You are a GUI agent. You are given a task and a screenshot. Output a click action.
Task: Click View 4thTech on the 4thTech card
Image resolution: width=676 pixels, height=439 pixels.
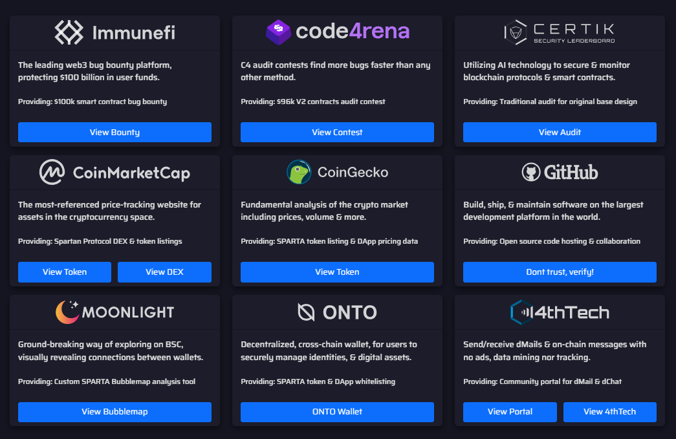tap(609, 412)
